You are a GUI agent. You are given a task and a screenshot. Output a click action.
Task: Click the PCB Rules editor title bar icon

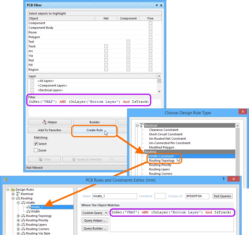pyautogui.click(x=5, y=180)
